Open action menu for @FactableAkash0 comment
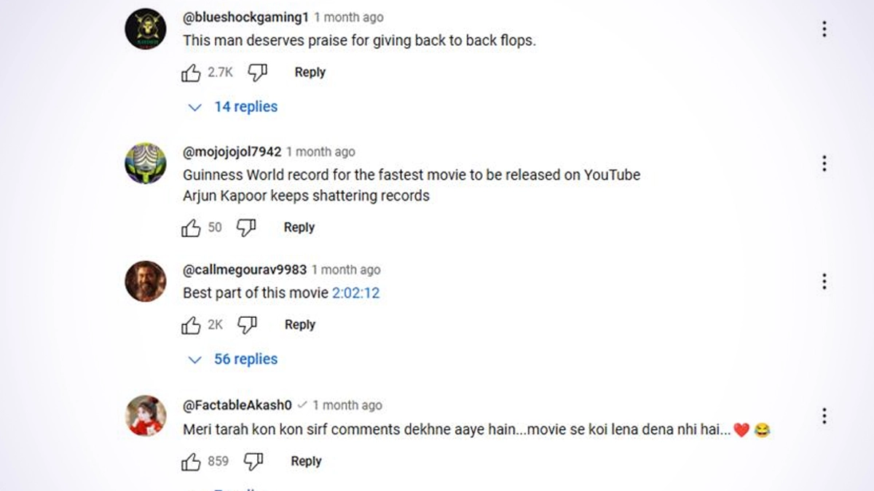 tap(824, 416)
